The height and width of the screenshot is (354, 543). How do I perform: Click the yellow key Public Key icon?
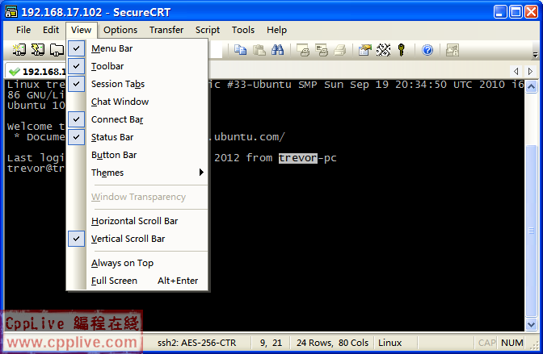tap(401, 50)
